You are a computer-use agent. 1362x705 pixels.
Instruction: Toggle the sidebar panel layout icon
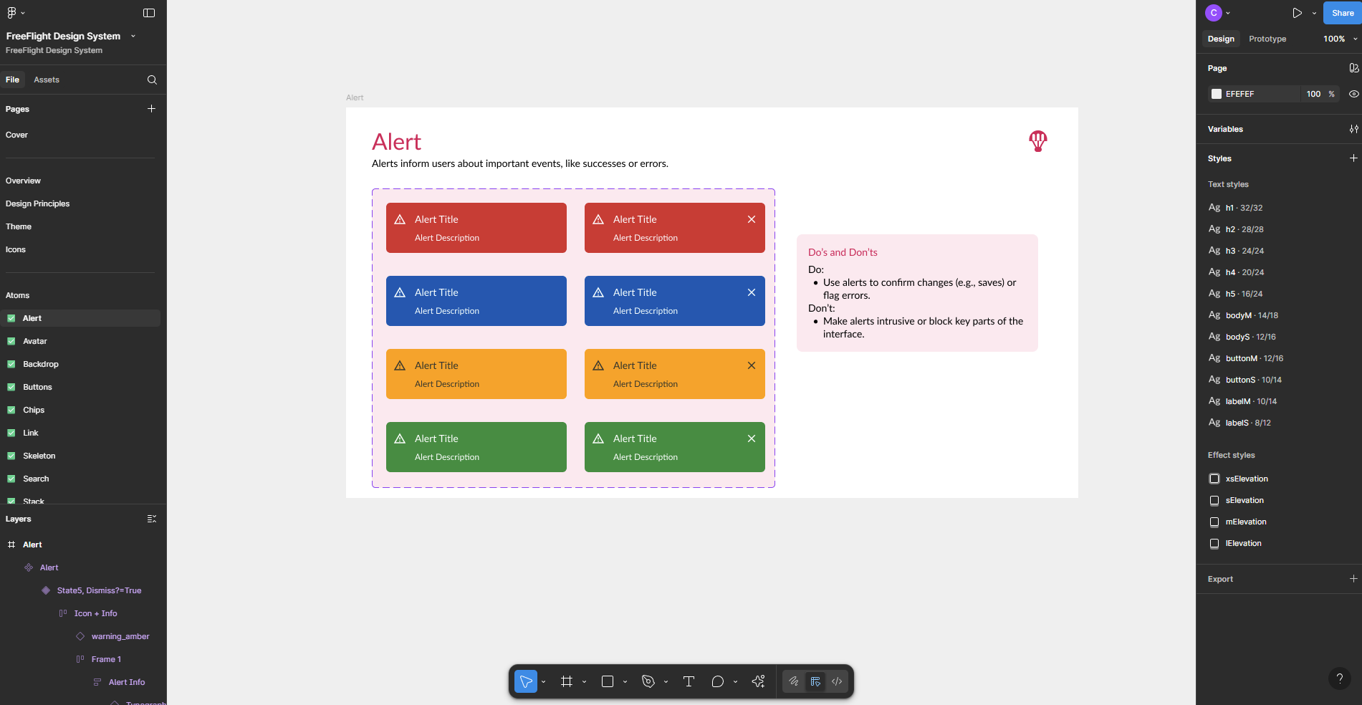(x=149, y=13)
